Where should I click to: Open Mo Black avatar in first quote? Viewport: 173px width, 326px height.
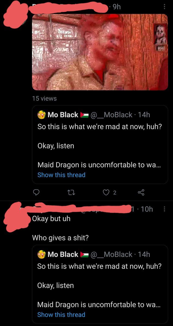tap(41, 115)
